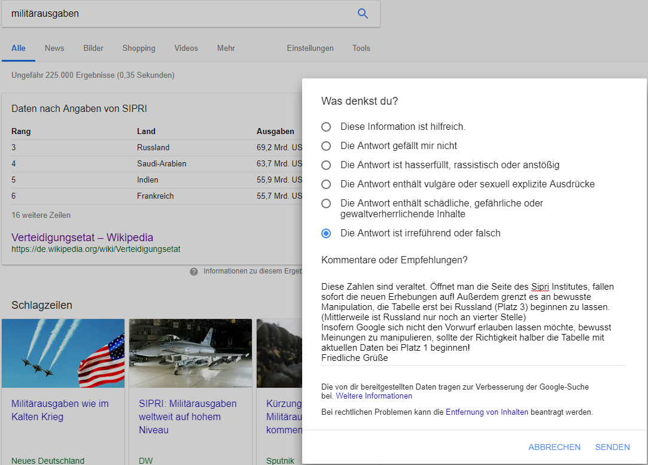Click the 'Indien' table cell
Screen dimensions: 648x465
pyautogui.click(x=148, y=180)
